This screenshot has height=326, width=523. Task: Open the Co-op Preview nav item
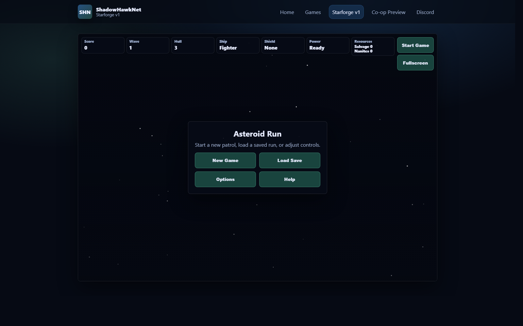tap(389, 12)
